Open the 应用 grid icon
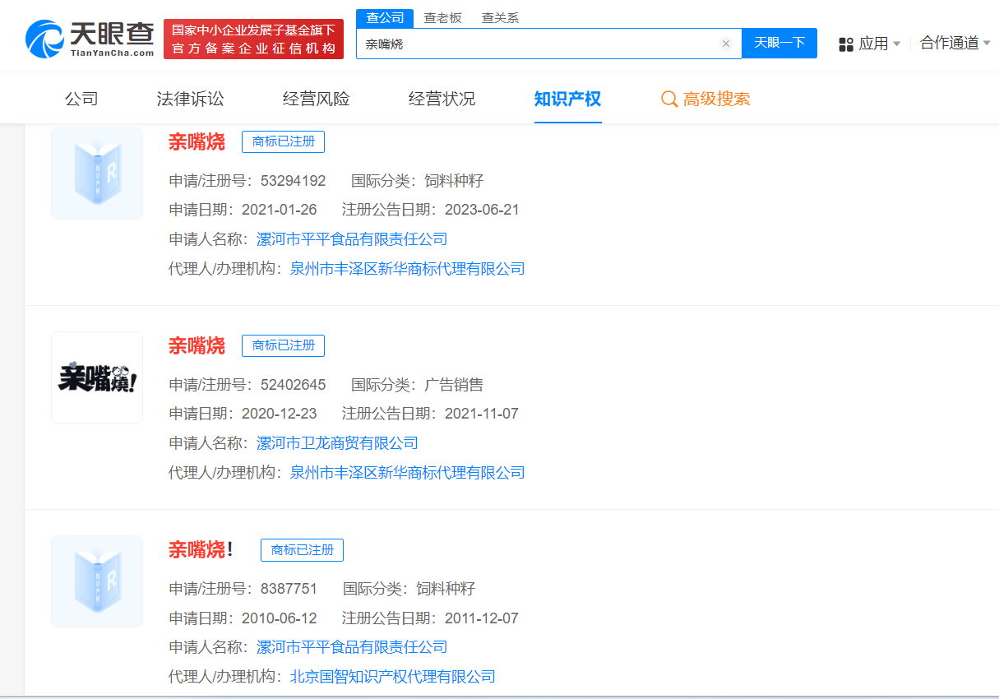 846,44
